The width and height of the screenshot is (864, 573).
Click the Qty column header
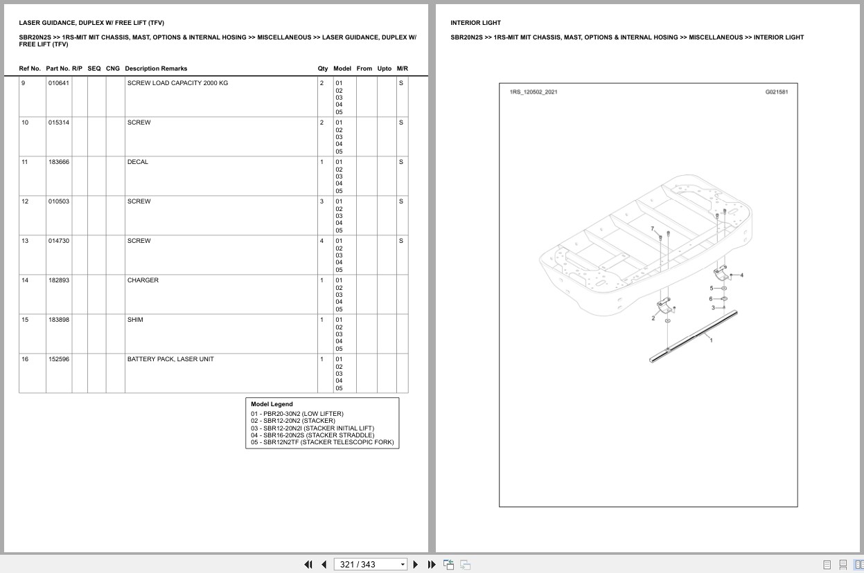click(323, 69)
